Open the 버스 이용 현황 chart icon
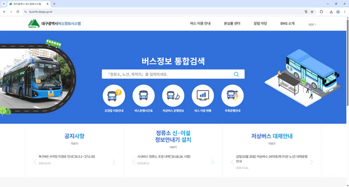 [203, 96]
